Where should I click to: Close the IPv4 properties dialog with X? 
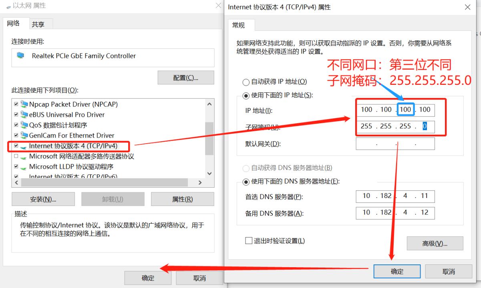(x=467, y=7)
